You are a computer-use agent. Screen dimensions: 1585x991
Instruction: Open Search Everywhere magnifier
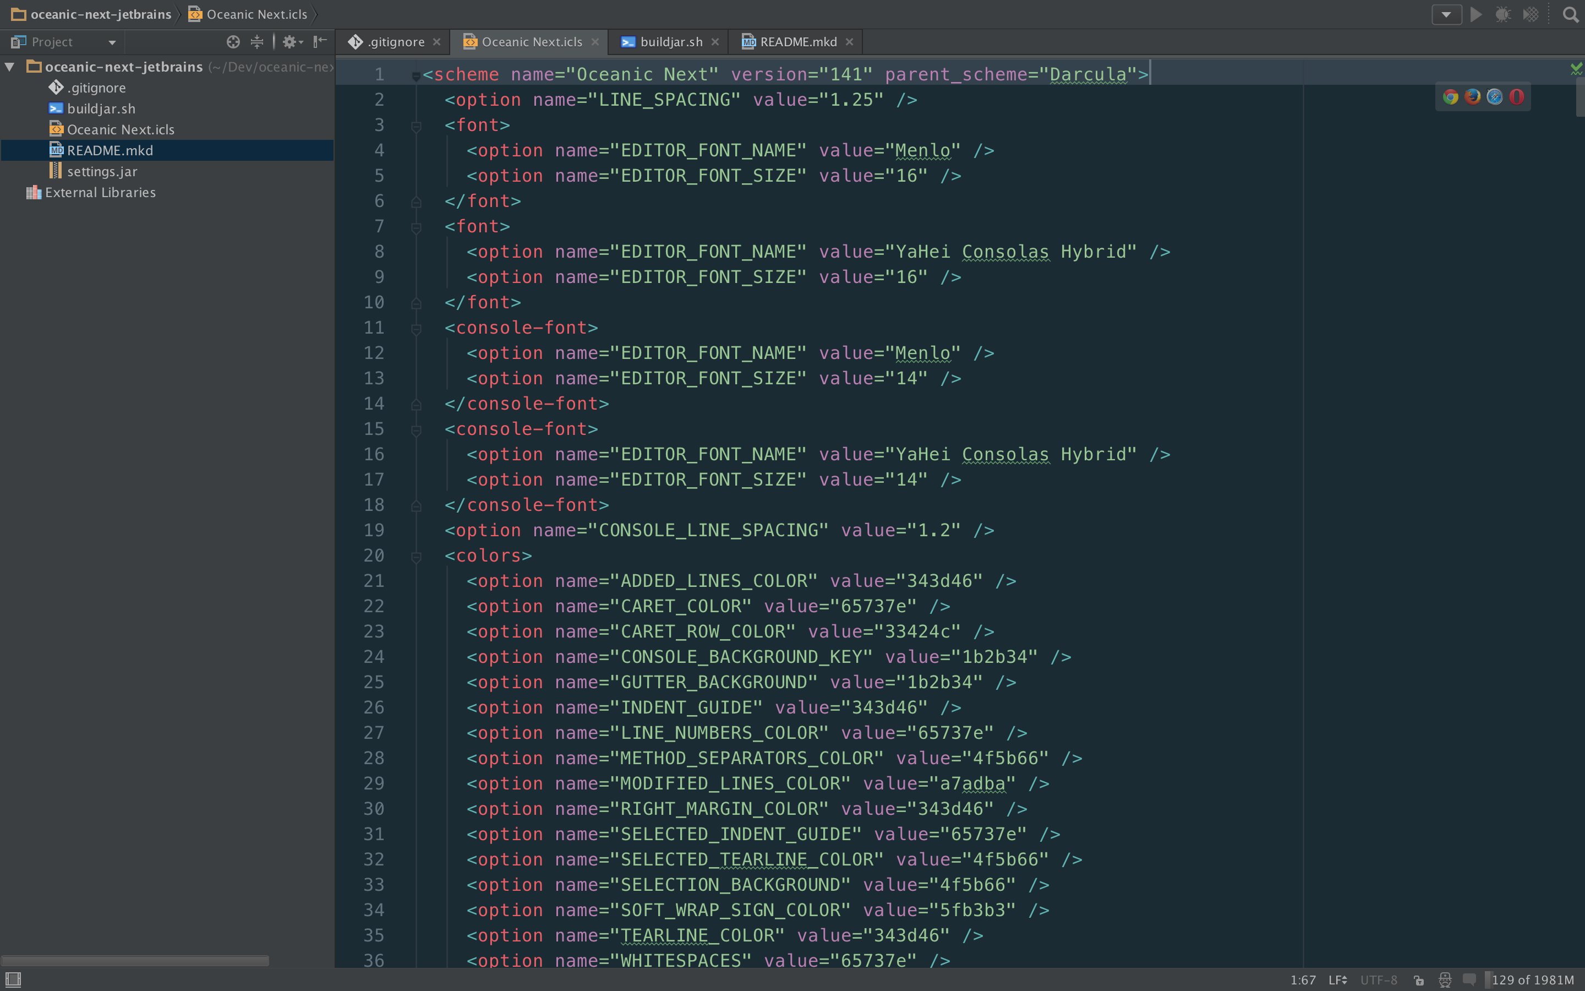pos(1570,14)
